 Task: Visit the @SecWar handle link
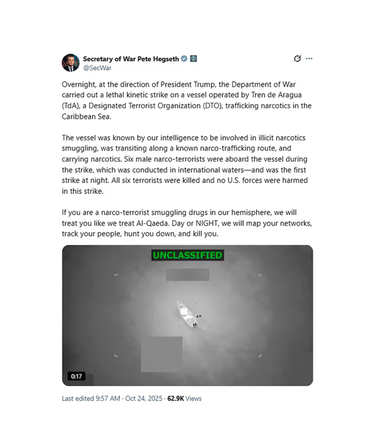(x=97, y=68)
